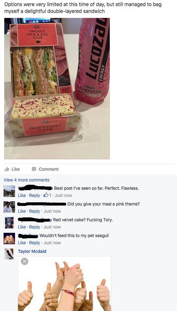Open the avatar beside the Red velvet cake comment
This screenshot has height=311, width=177.
(9, 222)
